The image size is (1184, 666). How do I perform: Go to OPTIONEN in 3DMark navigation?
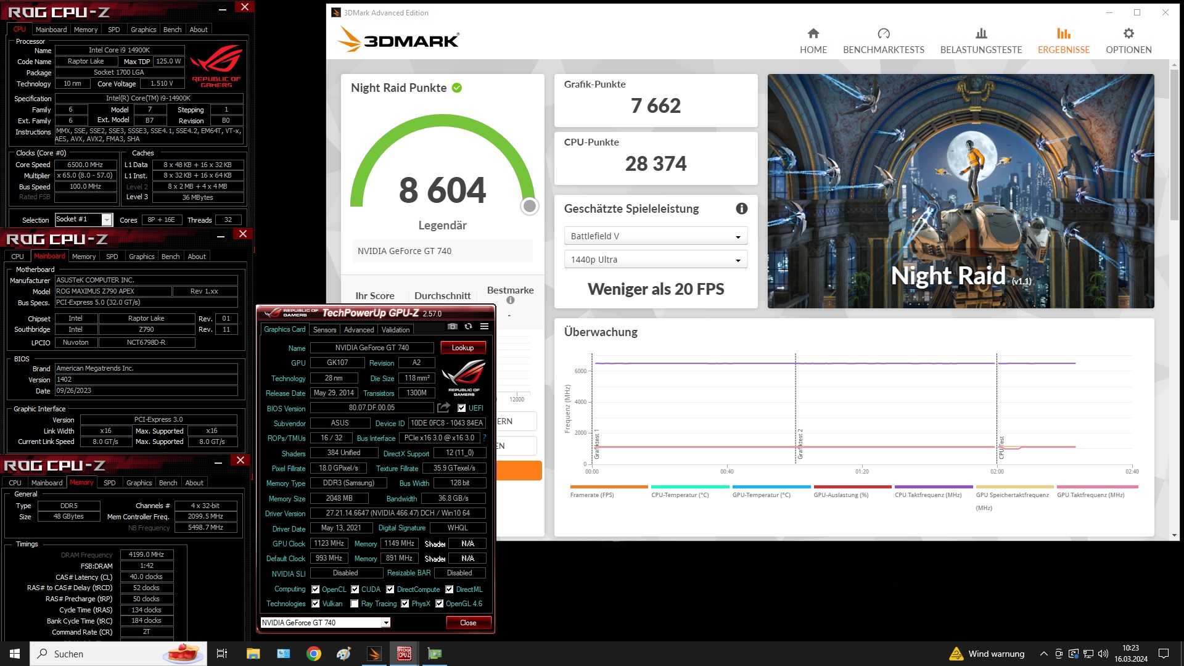click(1128, 49)
